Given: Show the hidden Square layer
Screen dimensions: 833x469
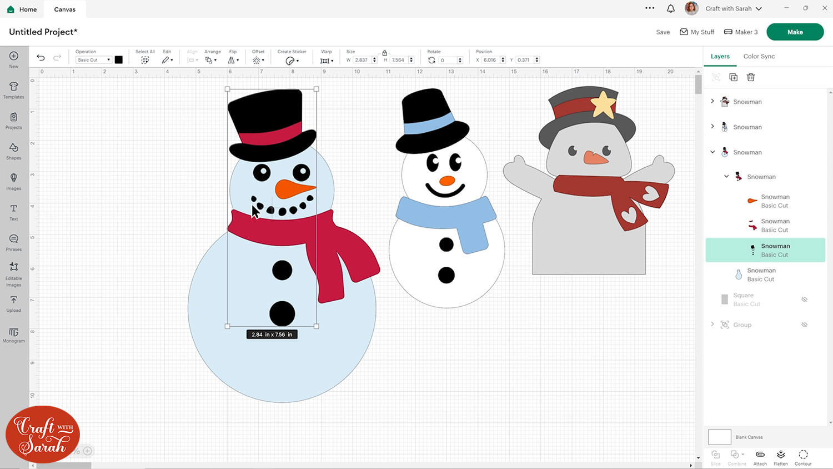Looking at the screenshot, I should (804, 300).
